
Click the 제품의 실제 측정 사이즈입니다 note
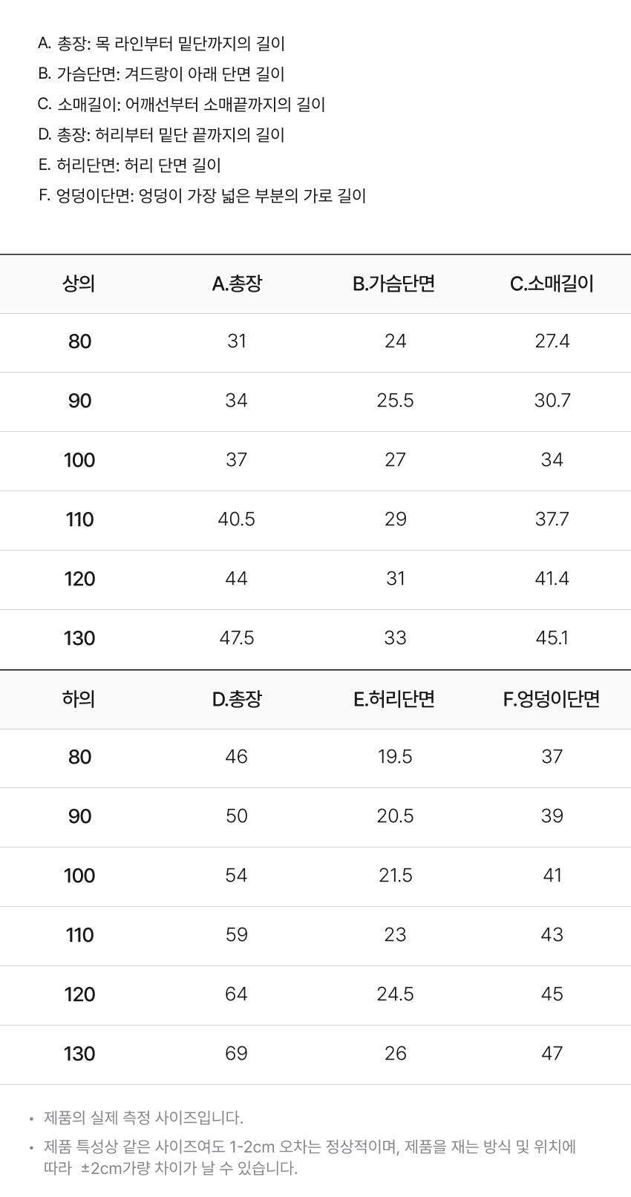coord(143,1118)
